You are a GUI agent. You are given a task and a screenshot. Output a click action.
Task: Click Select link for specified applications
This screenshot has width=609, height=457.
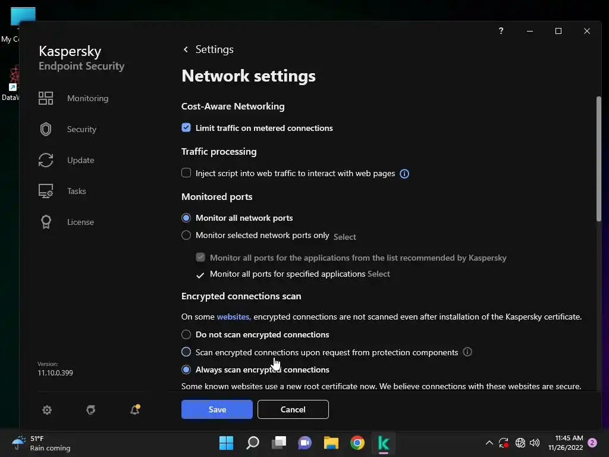click(x=378, y=274)
